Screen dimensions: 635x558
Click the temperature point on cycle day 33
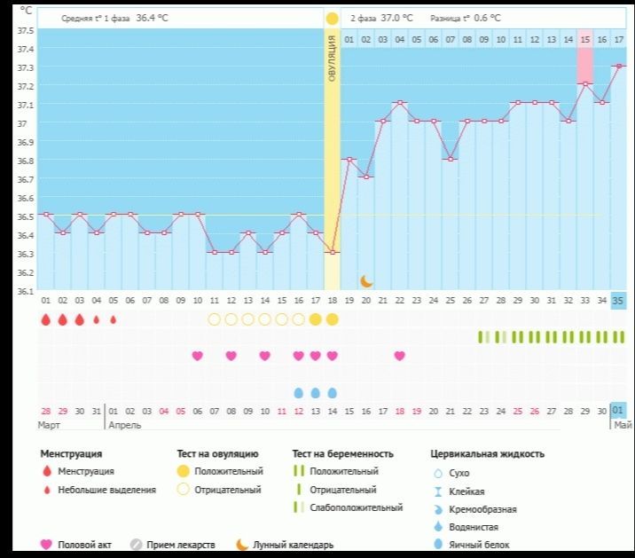tap(584, 84)
